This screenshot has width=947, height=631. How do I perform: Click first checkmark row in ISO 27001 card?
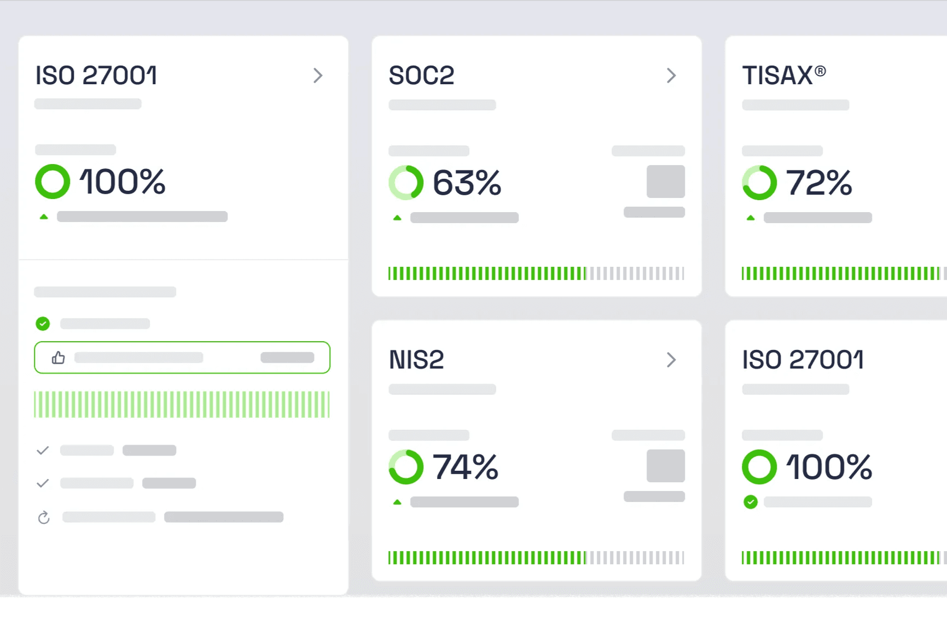click(106, 451)
